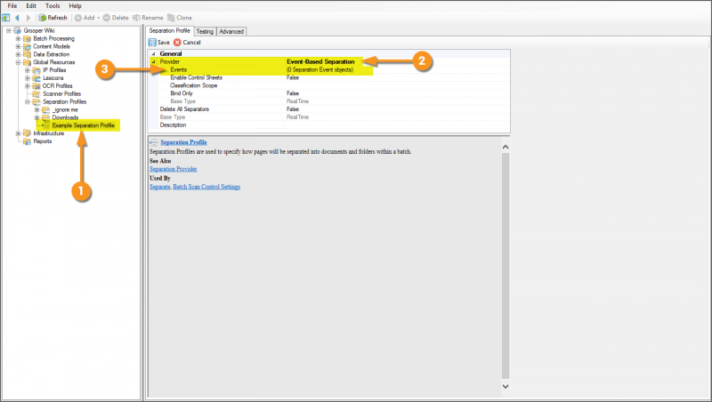This screenshot has height=402, width=712.
Task: Expand the IP Profiles node
Action: click(28, 70)
